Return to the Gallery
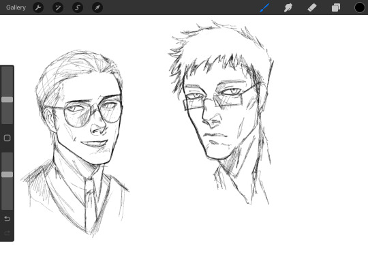The image size is (368, 276). click(x=16, y=7)
